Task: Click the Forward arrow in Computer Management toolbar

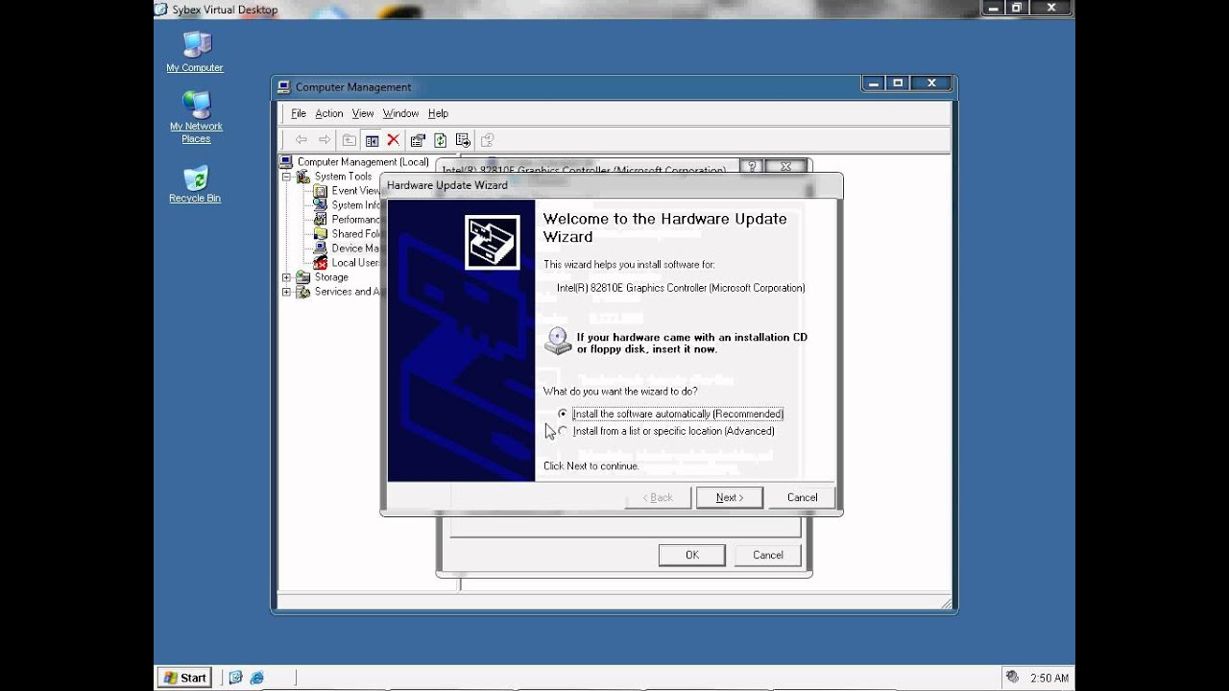Action: click(325, 140)
